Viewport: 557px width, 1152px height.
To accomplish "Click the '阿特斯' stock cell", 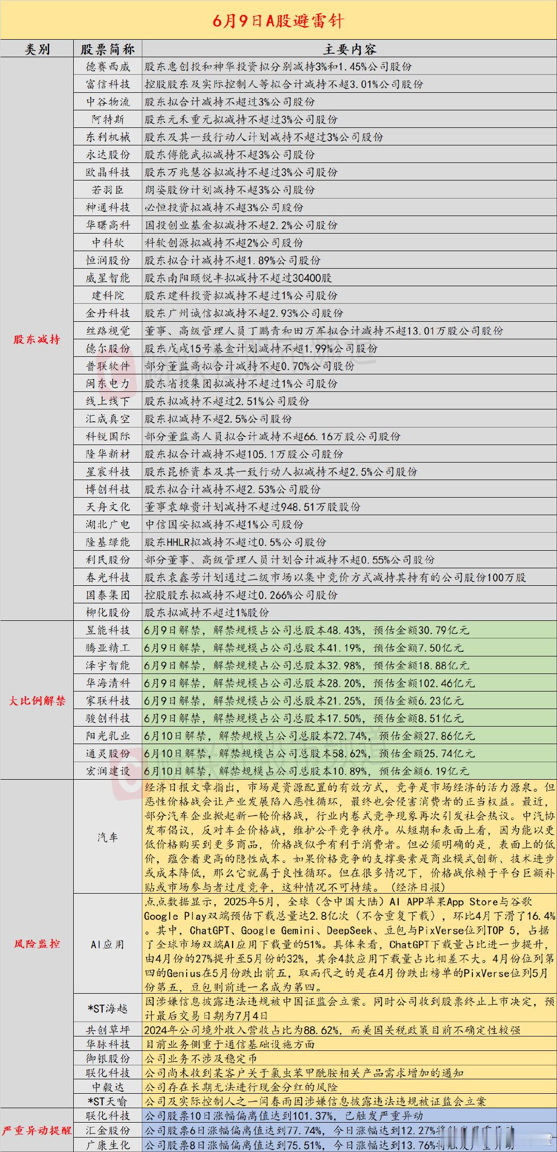I will 108,119.
